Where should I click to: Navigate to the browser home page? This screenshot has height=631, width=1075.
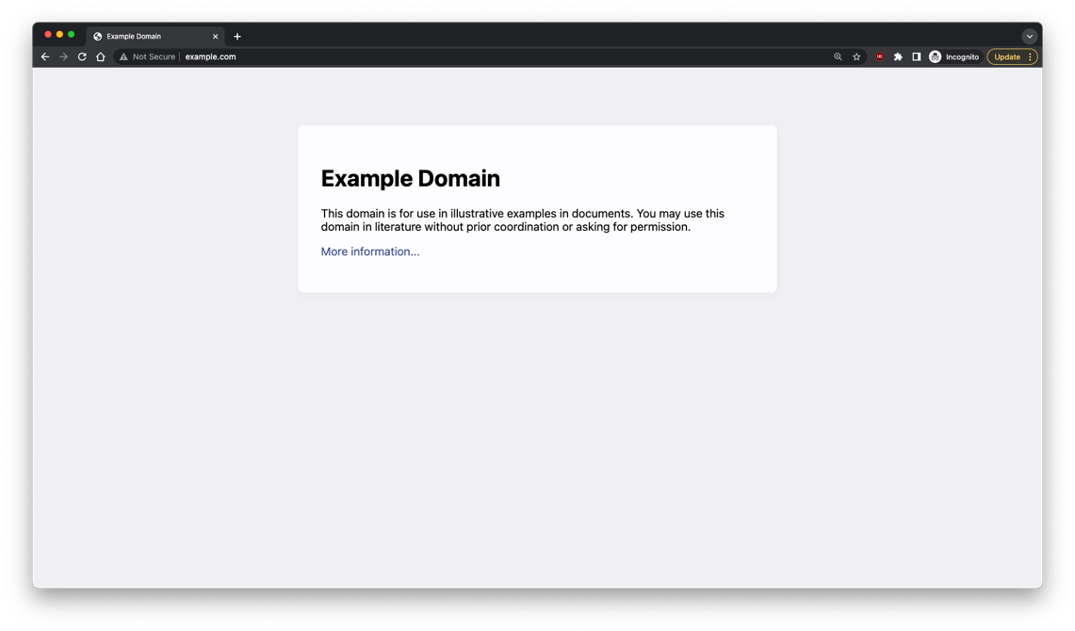click(x=100, y=57)
